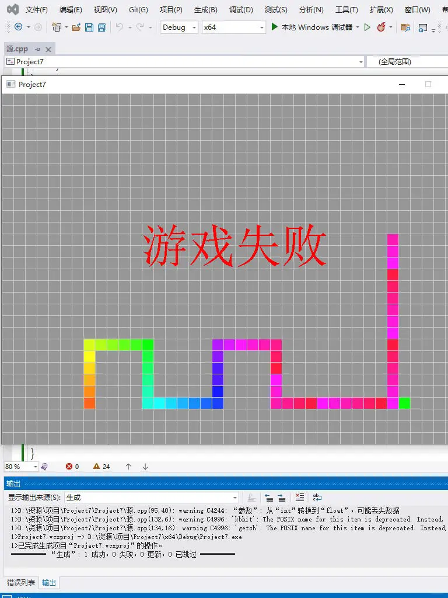Open the 工具(T) menu
448x598 pixels.
pyautogui.click(x=346, y=10)
